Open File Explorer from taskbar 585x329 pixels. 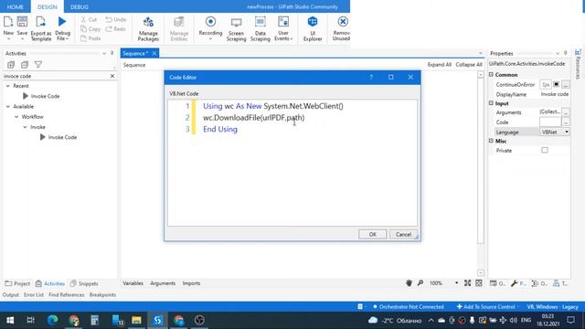(136, 320)
